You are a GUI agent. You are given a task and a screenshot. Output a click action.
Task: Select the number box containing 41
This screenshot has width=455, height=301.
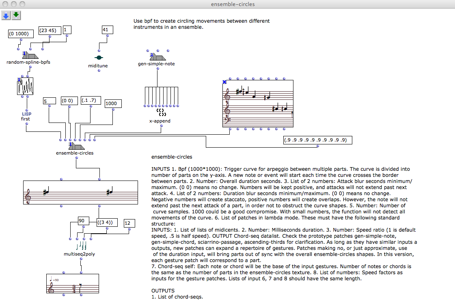[107, 30]
